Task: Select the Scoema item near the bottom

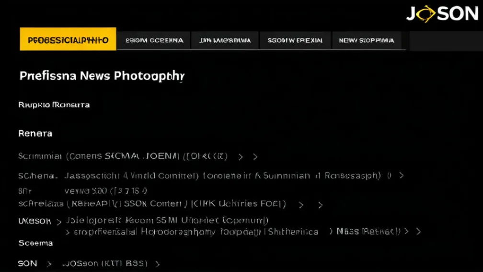Action: 35,243
